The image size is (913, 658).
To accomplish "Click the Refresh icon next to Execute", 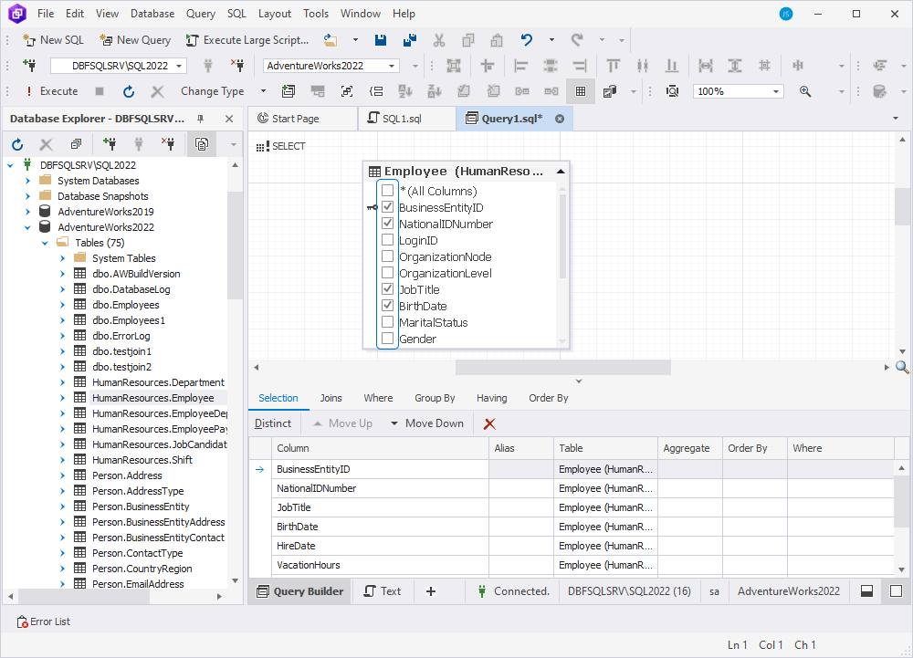I will [129, 91].
